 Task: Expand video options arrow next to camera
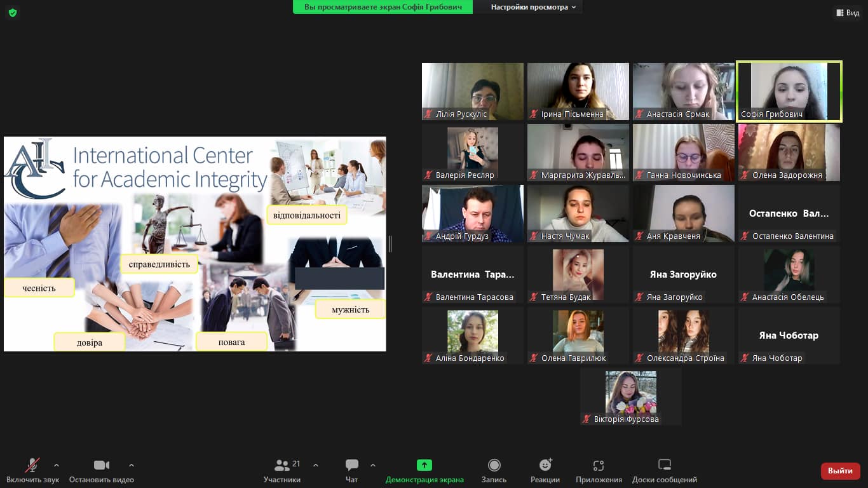(132, 465)
